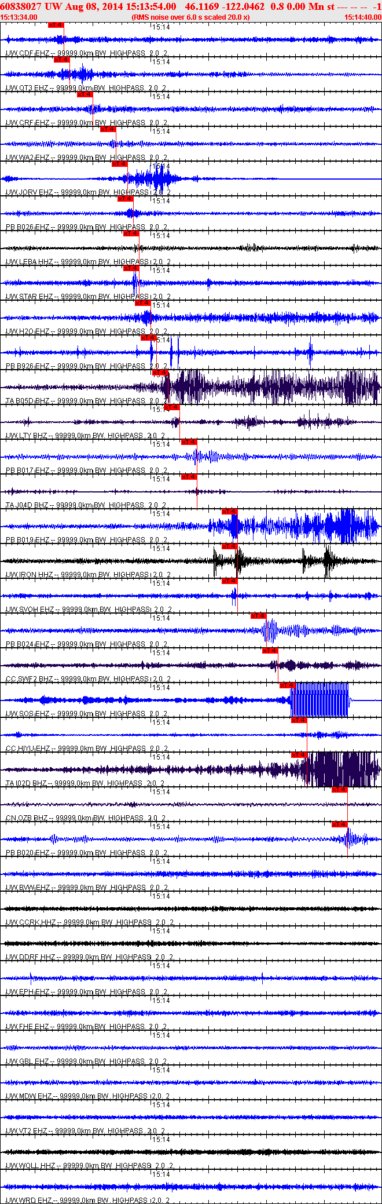Click the UW.WOLL HHZ station label
Viewport: 382px width, 1204px height.
31,1166
